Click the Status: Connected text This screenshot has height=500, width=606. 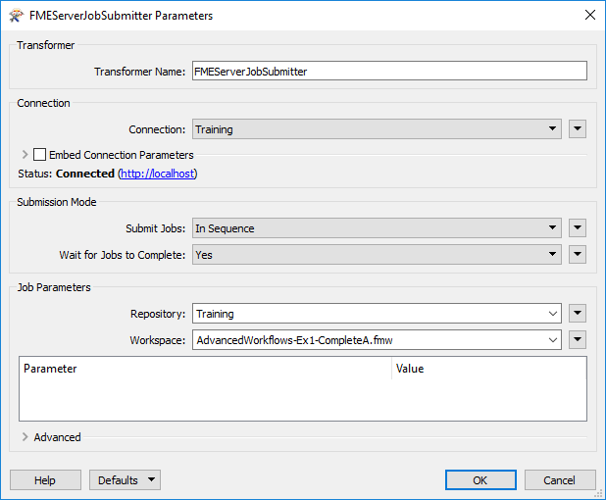[66, 174]
